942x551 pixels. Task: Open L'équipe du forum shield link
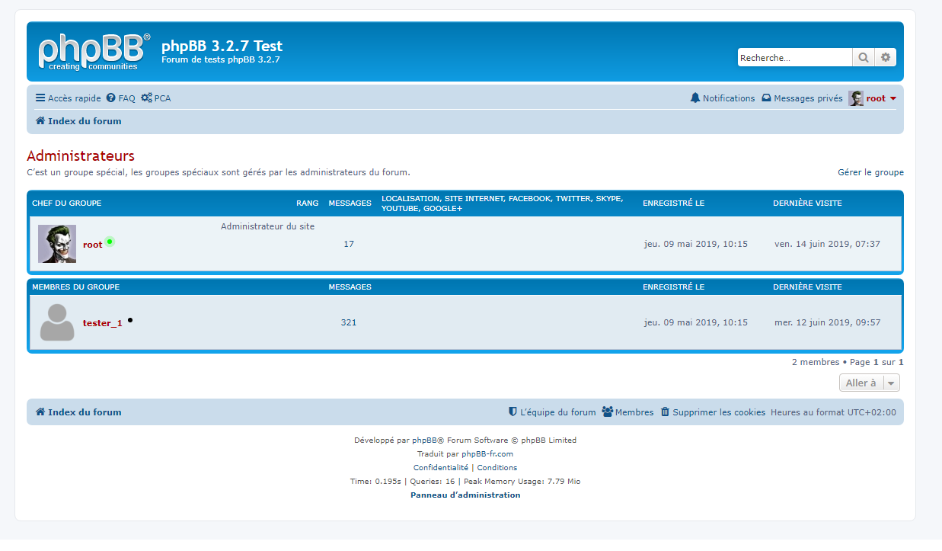point(552,412)
